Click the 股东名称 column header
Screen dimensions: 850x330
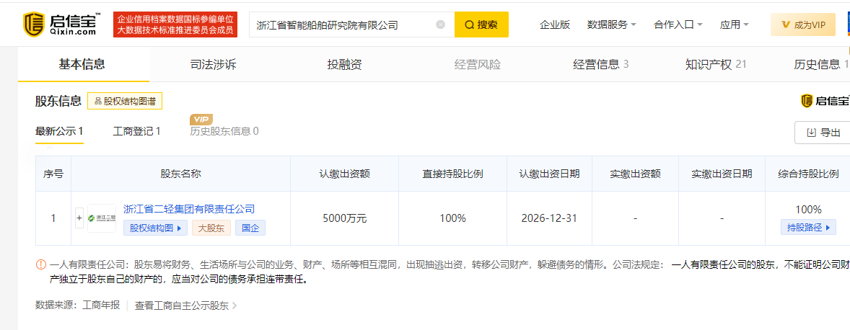(181, 174)
